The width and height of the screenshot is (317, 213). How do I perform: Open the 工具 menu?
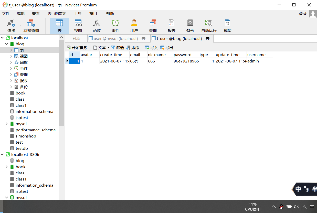[x=78, y=14]
